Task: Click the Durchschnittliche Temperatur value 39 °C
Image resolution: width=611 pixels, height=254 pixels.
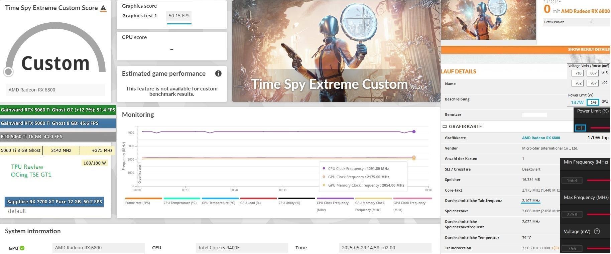Action: (526, 238)
